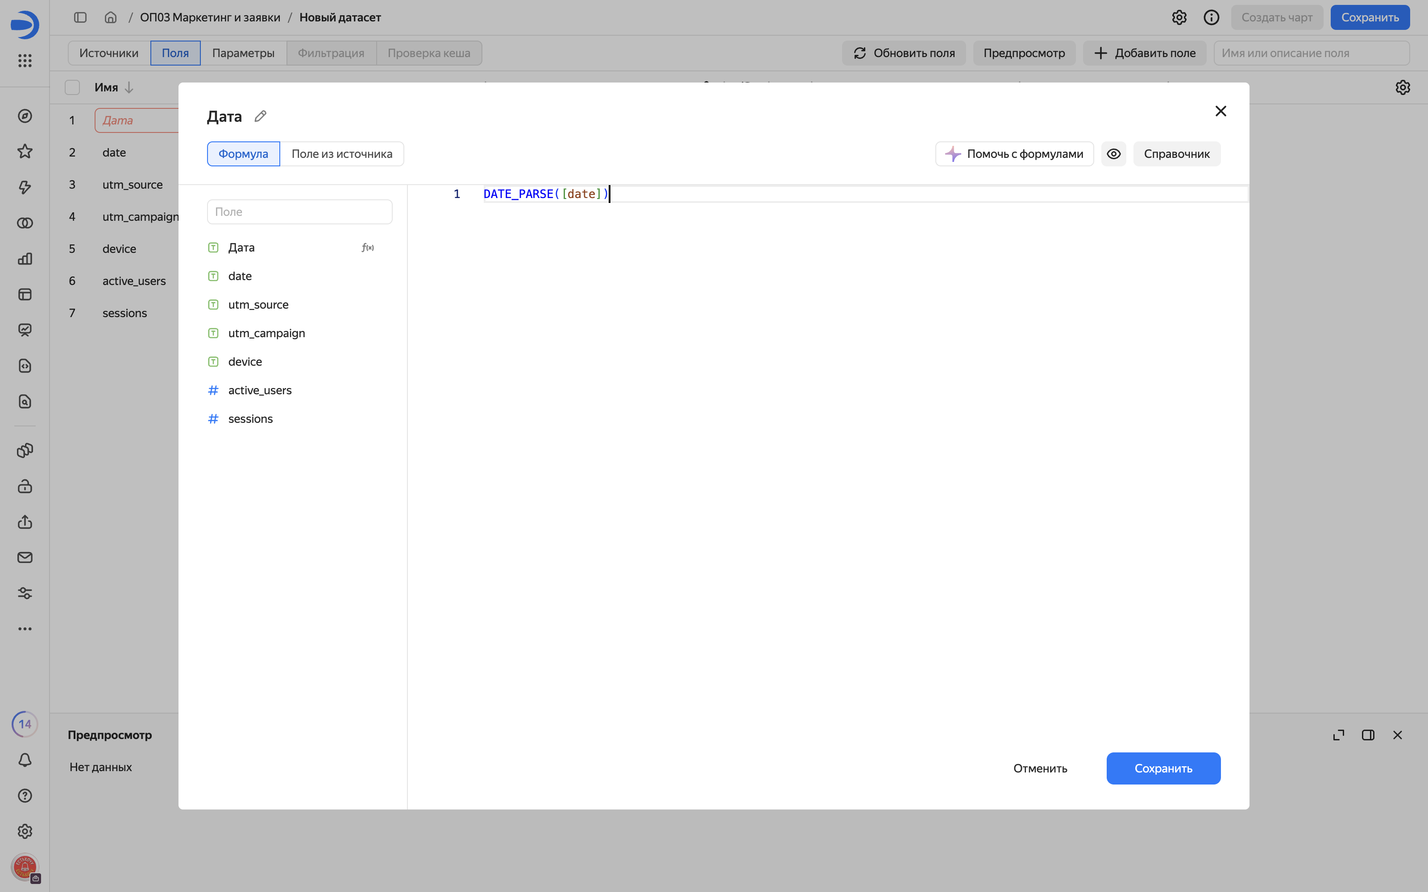Image resolution: width=1428 pixels, height=892 pixels.
Task: Click the Добавить поле button
Action: pyautogui.click(x=1144, y=53)
